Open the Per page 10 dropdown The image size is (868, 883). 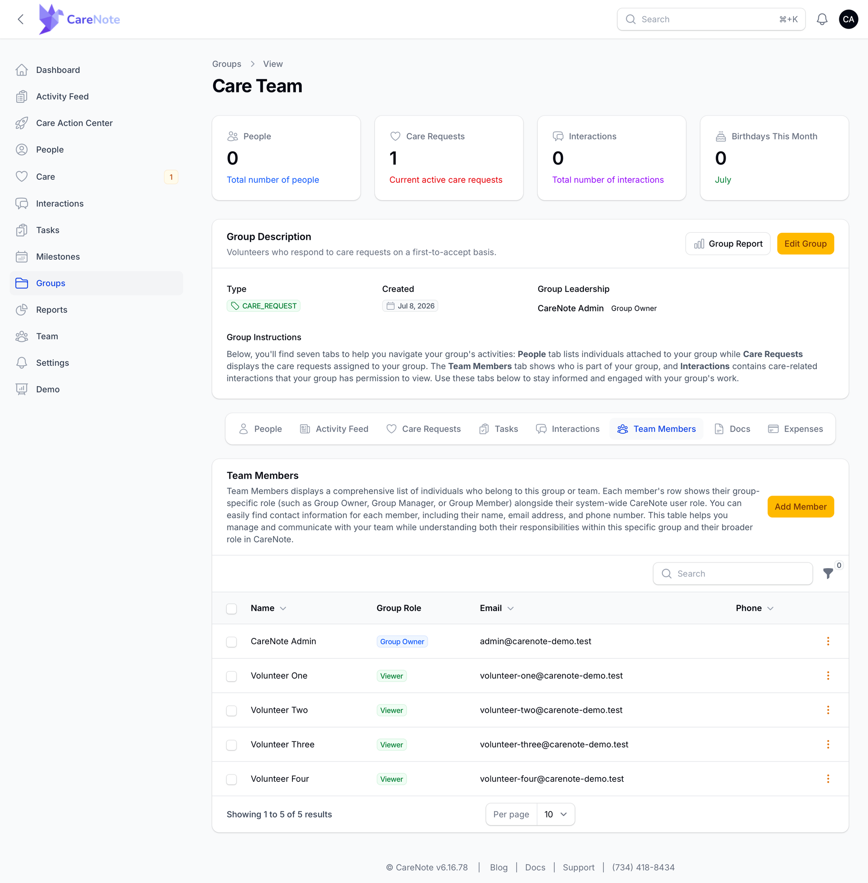(556, 814)
